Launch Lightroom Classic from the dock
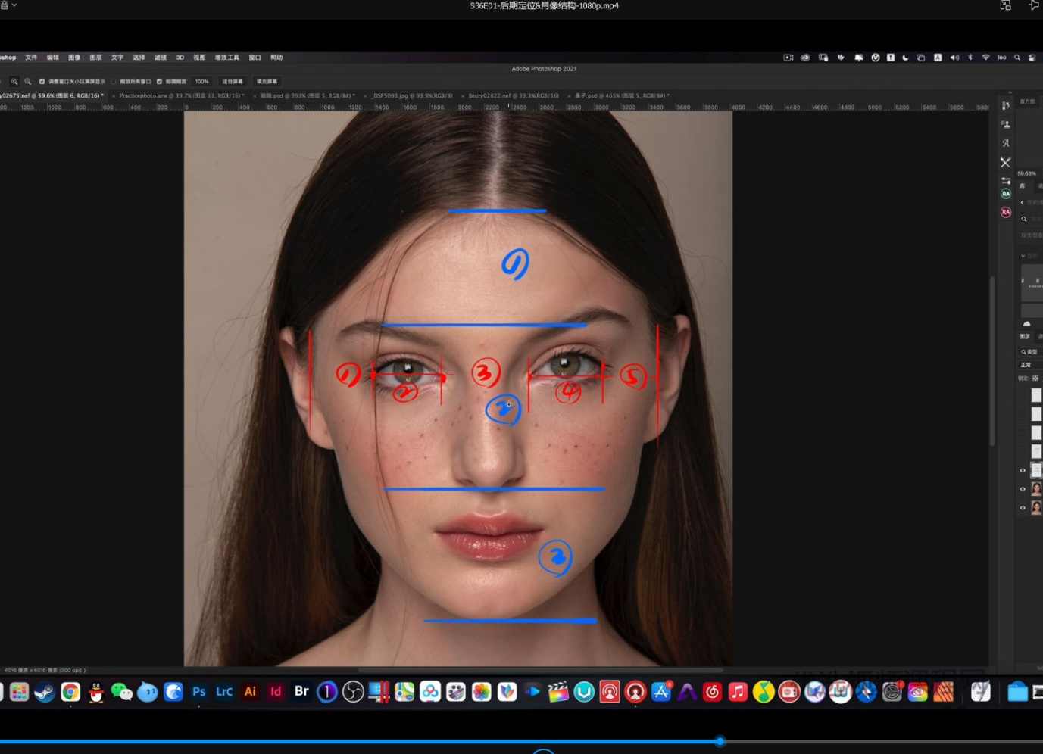This screenshot has height=754, width=1043. click(x=224, y=691)
